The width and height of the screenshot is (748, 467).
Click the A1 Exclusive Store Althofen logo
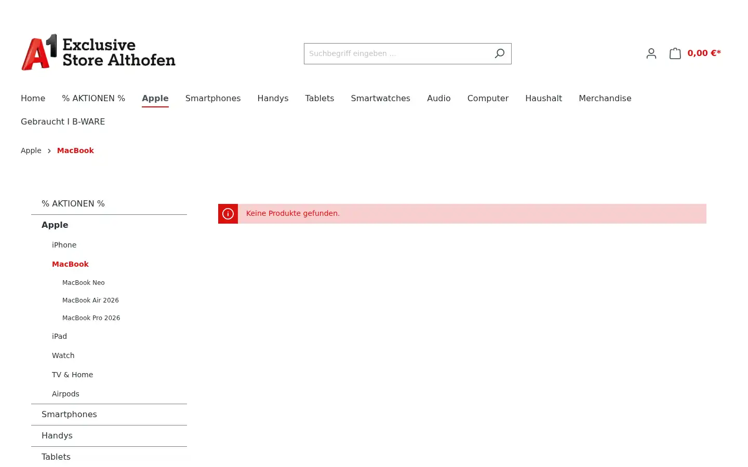(98, 52)
